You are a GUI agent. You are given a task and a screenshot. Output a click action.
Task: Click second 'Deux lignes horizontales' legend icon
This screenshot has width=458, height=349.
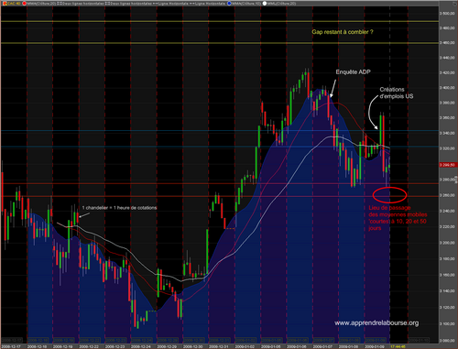pos(107,4)
